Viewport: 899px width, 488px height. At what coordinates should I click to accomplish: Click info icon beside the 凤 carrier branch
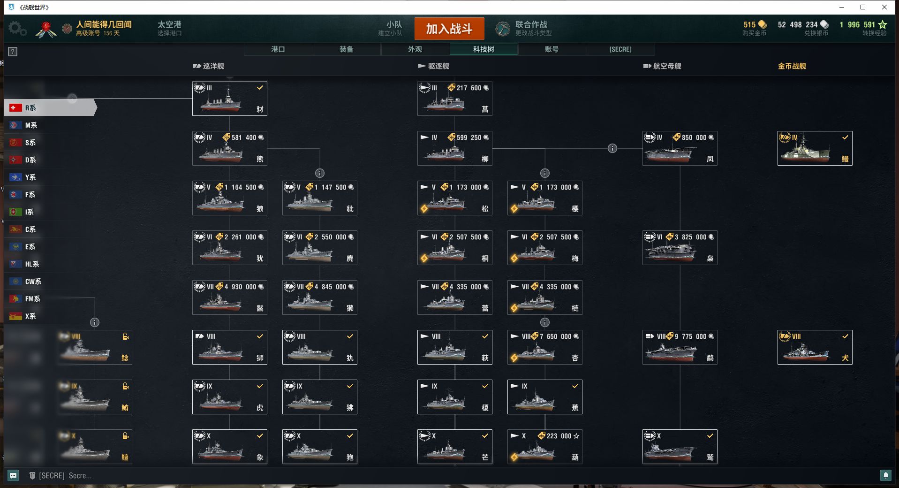pyautogui.click(x=612, y=148)
